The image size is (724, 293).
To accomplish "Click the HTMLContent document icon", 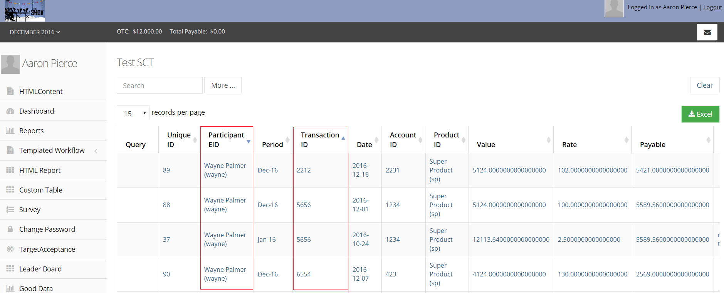I will click(10, 91).
